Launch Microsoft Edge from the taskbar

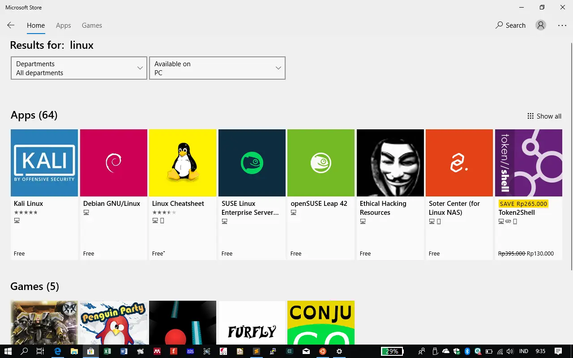(57, 351)
